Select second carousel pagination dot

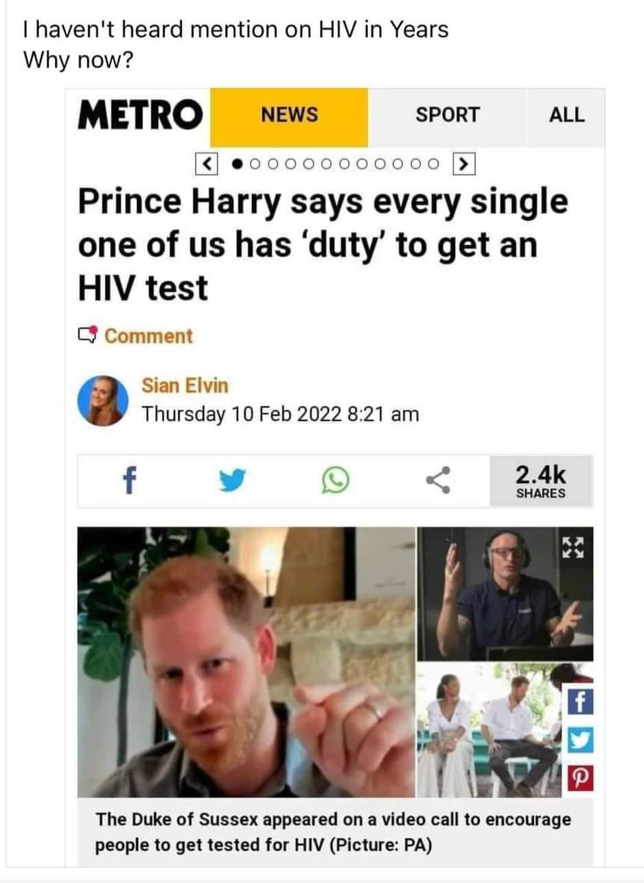255,165
